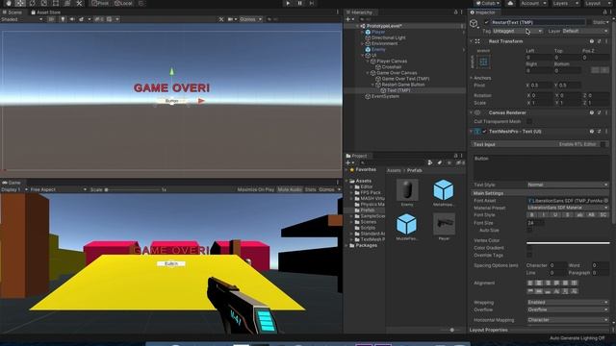Select Player in the Hierarchy

click(x=378, y=32)
